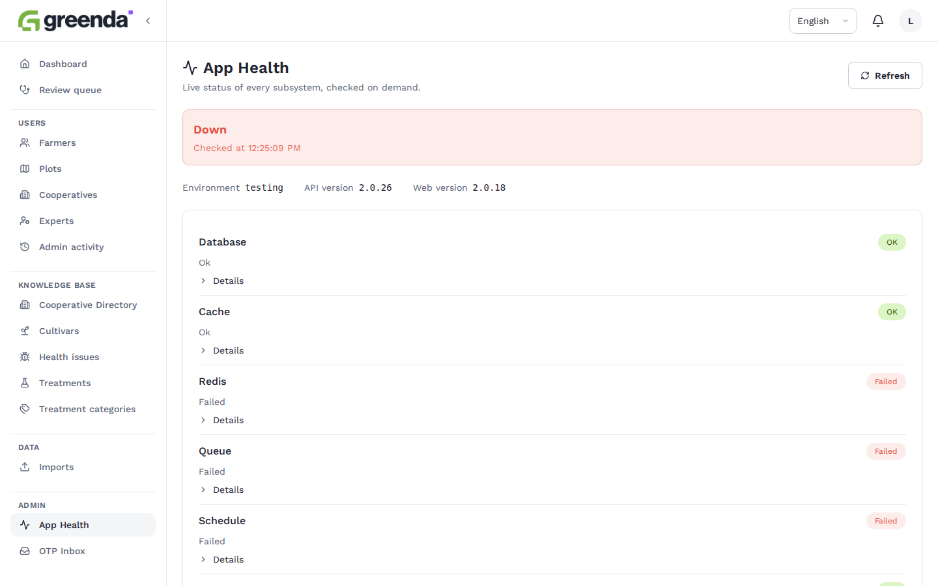Click the Cultivars sprout icon

tap(25, 331)
